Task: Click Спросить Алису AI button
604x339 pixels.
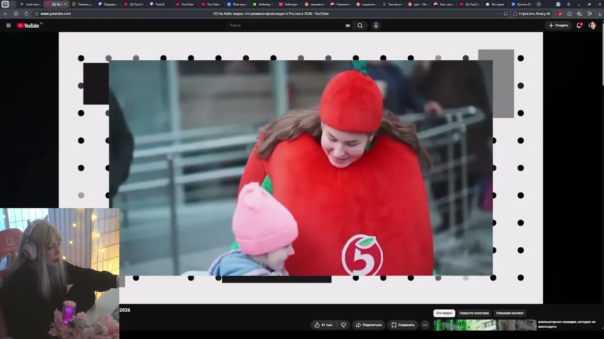Action: (x=531, y=14)
